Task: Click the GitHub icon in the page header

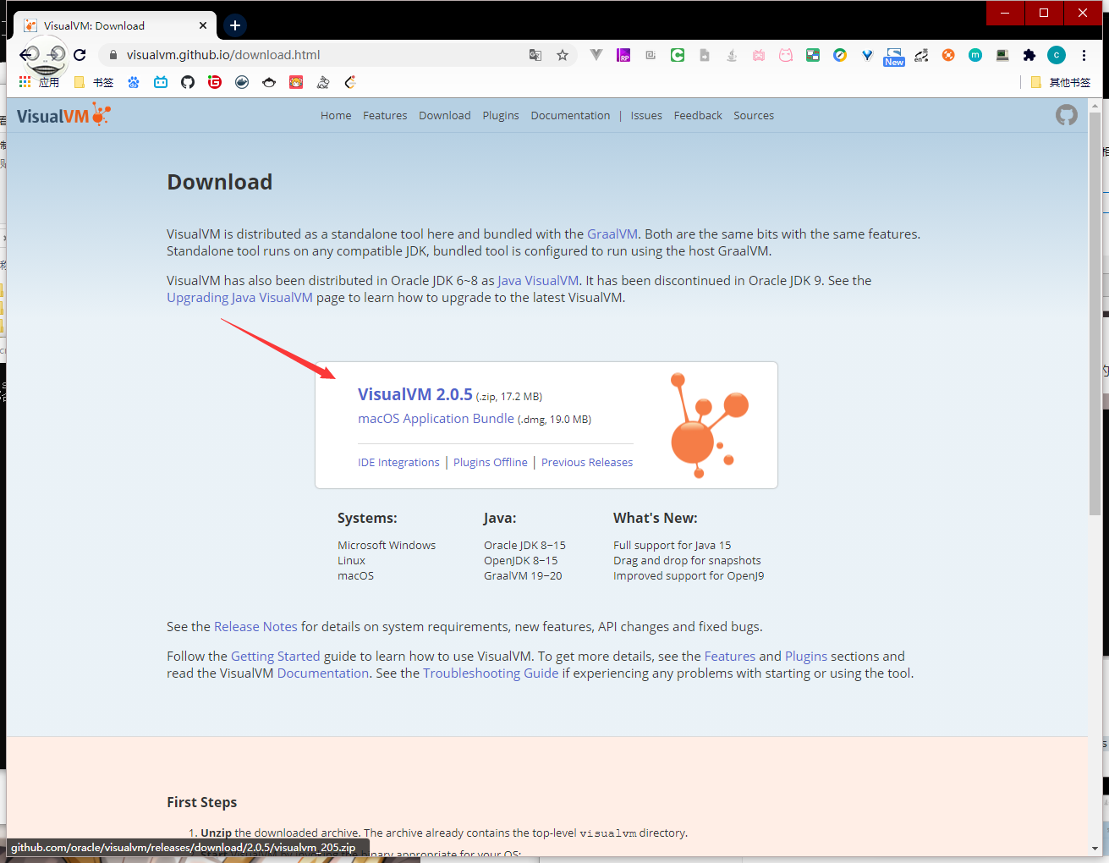Action: tap(1066, 115)
